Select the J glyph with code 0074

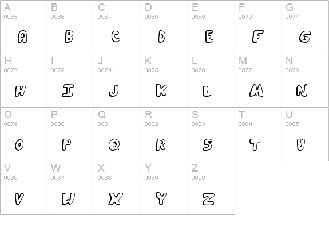(114, 91)
